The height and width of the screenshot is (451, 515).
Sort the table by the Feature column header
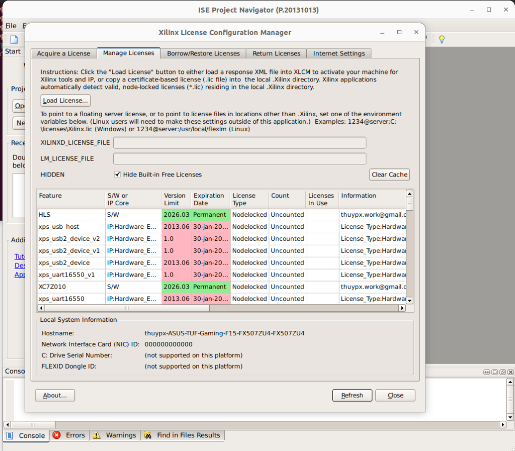pyautogui.click(x=71, y=199)
